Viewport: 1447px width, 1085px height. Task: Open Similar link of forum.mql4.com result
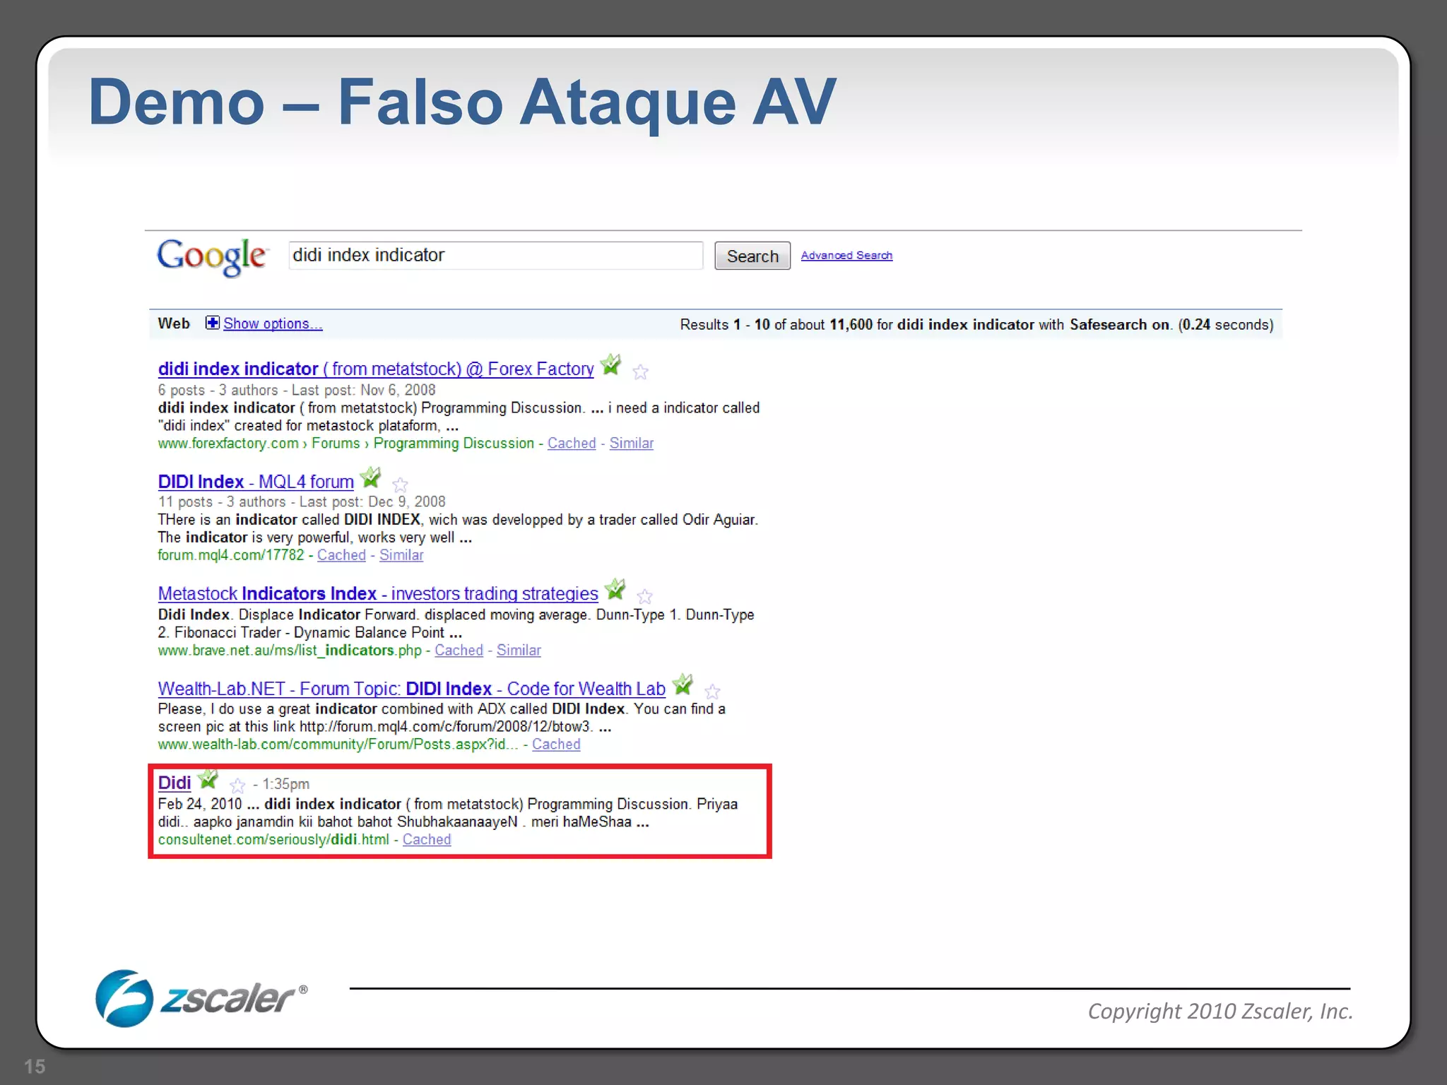[x=401, y=555]
